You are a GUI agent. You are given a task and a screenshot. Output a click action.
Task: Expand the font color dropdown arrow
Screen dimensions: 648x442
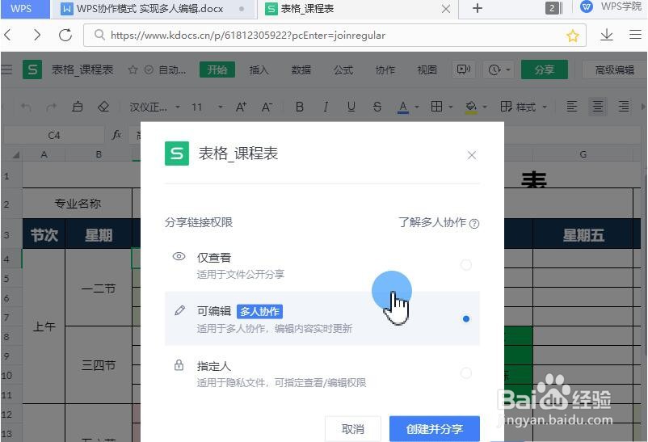point(417,107)
